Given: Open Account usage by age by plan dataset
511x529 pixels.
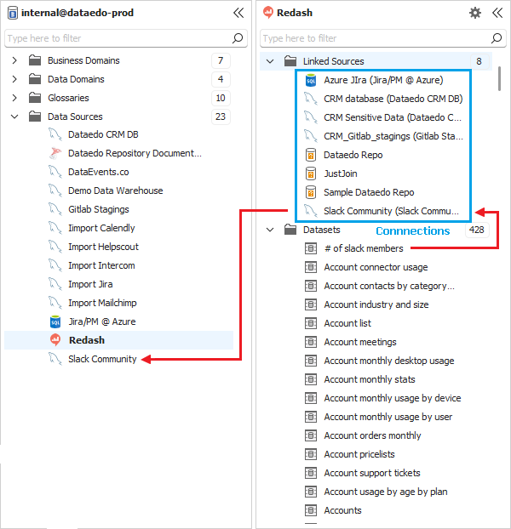Looking at the screenshot, I should click(386, 492).
